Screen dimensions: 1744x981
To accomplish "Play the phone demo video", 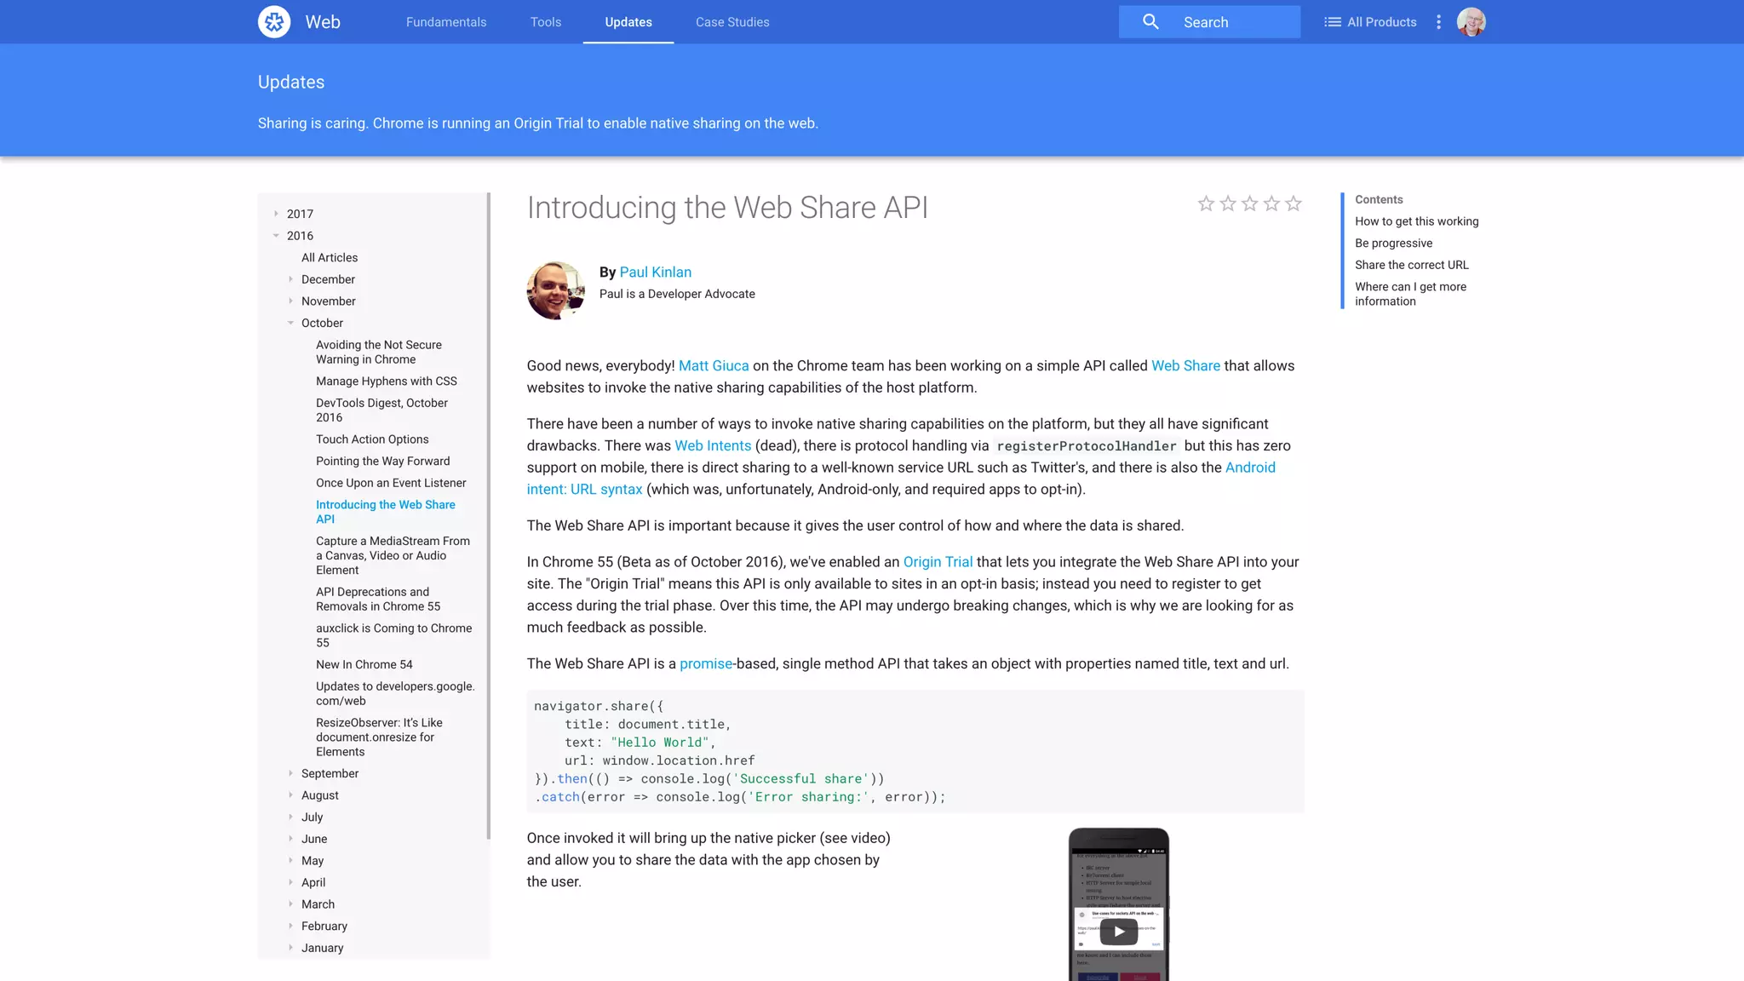I will coord(1119,931).
